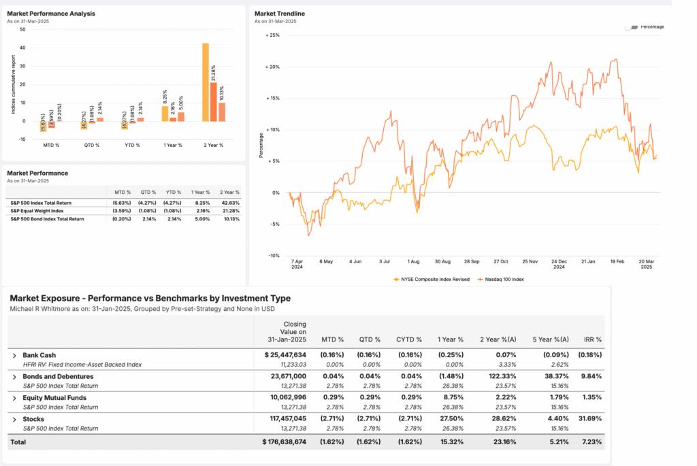
Task: Expand the Bank Cash investment row
Action: [14, 355]
